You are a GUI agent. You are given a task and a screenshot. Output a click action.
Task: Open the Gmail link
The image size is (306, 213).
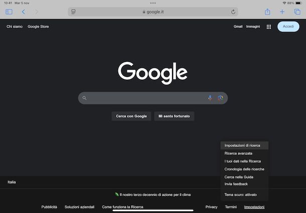coord(238,26)
